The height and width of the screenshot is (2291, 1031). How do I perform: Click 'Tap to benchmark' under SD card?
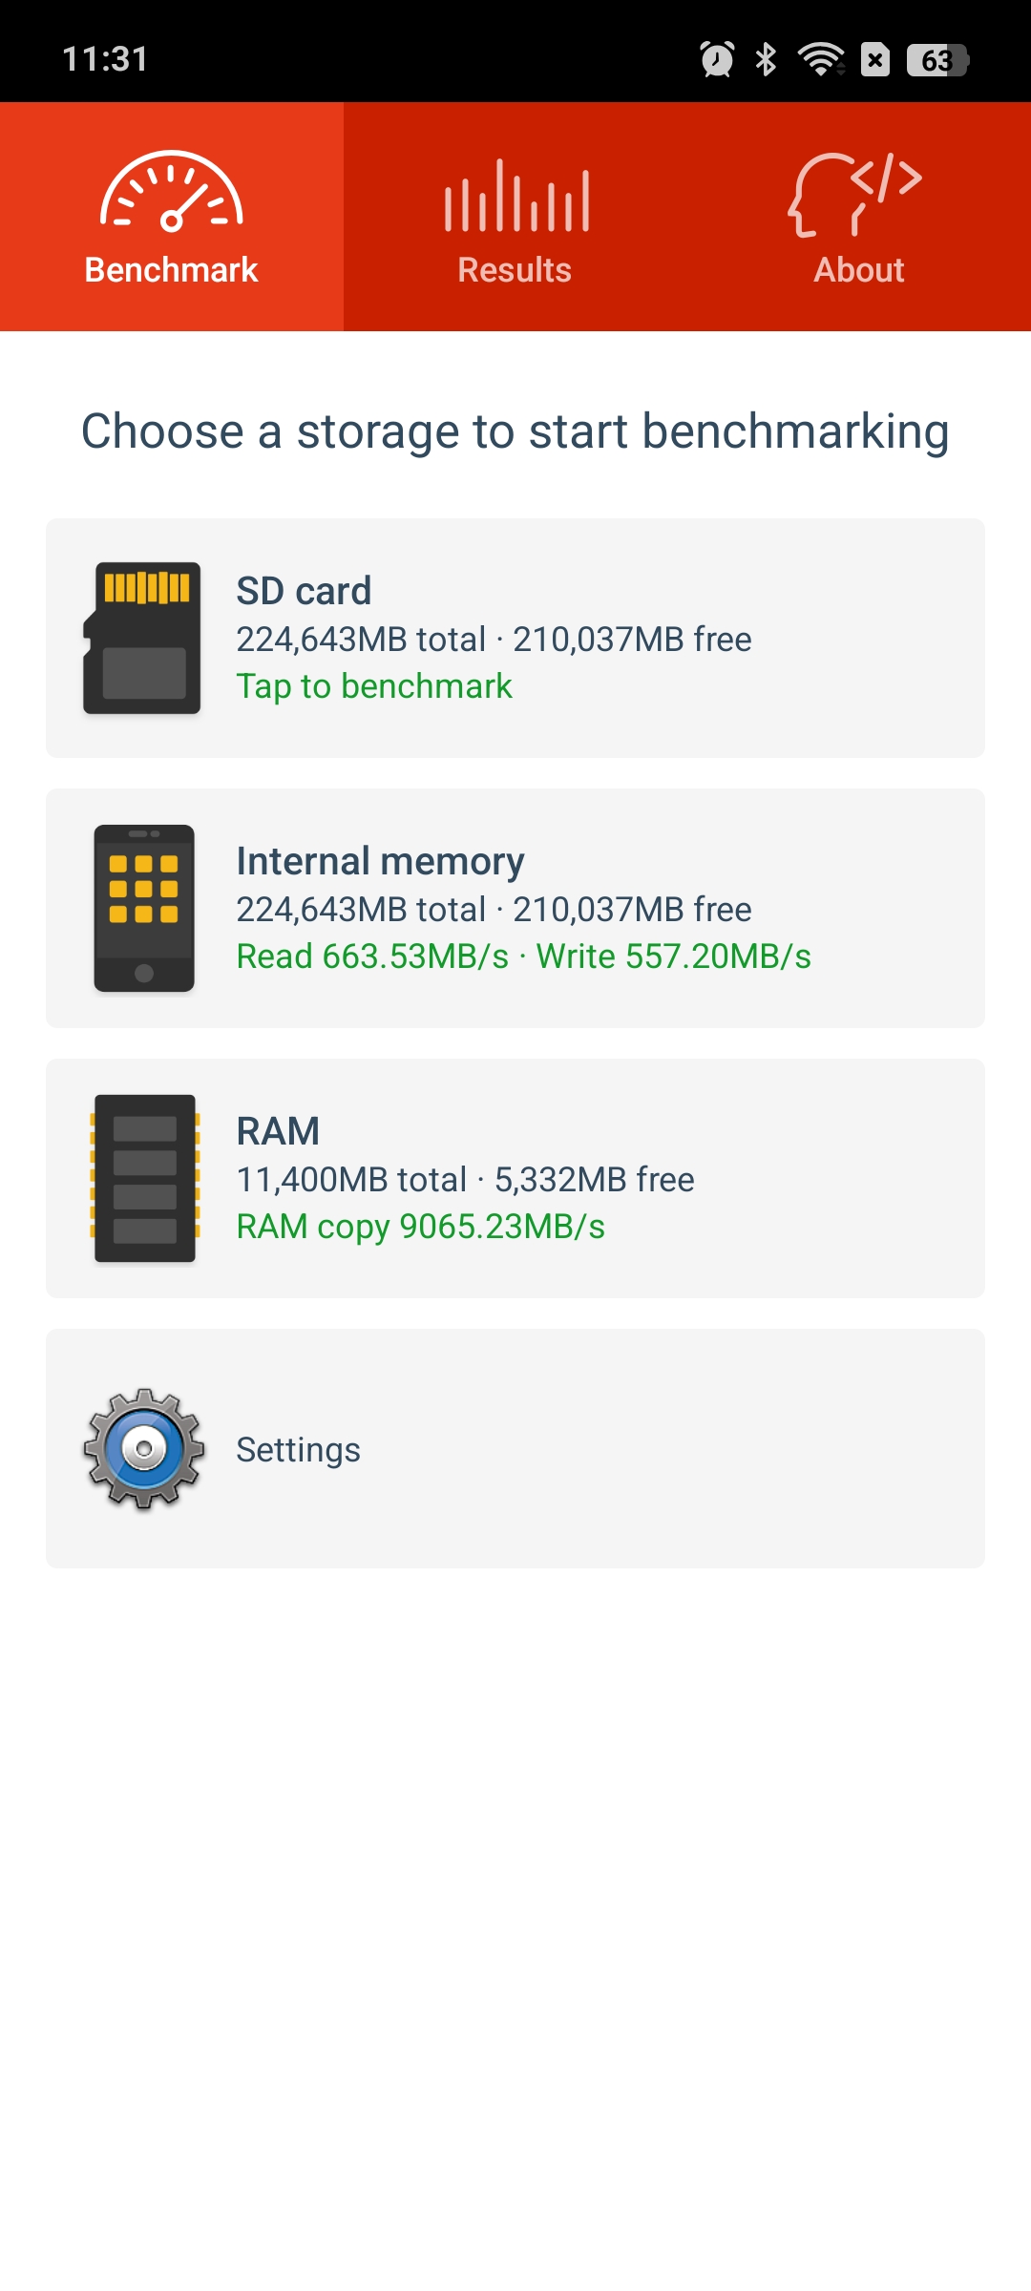pyautogui.click(x=374, y=686)
